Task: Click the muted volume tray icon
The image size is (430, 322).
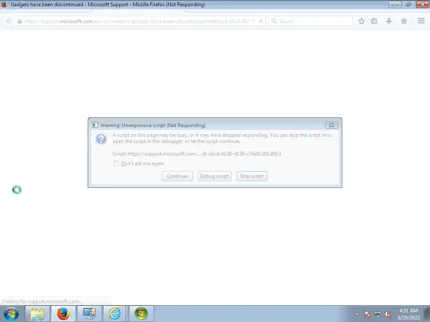Action: [388, 314]
